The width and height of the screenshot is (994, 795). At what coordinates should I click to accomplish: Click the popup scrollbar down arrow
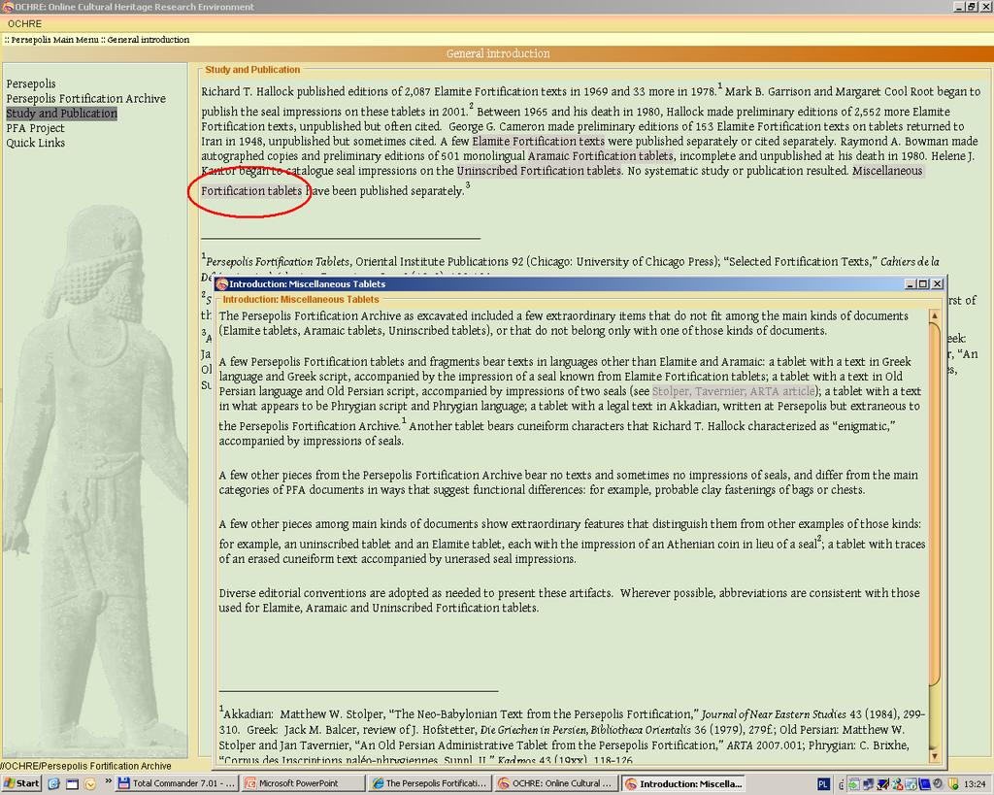935,756
